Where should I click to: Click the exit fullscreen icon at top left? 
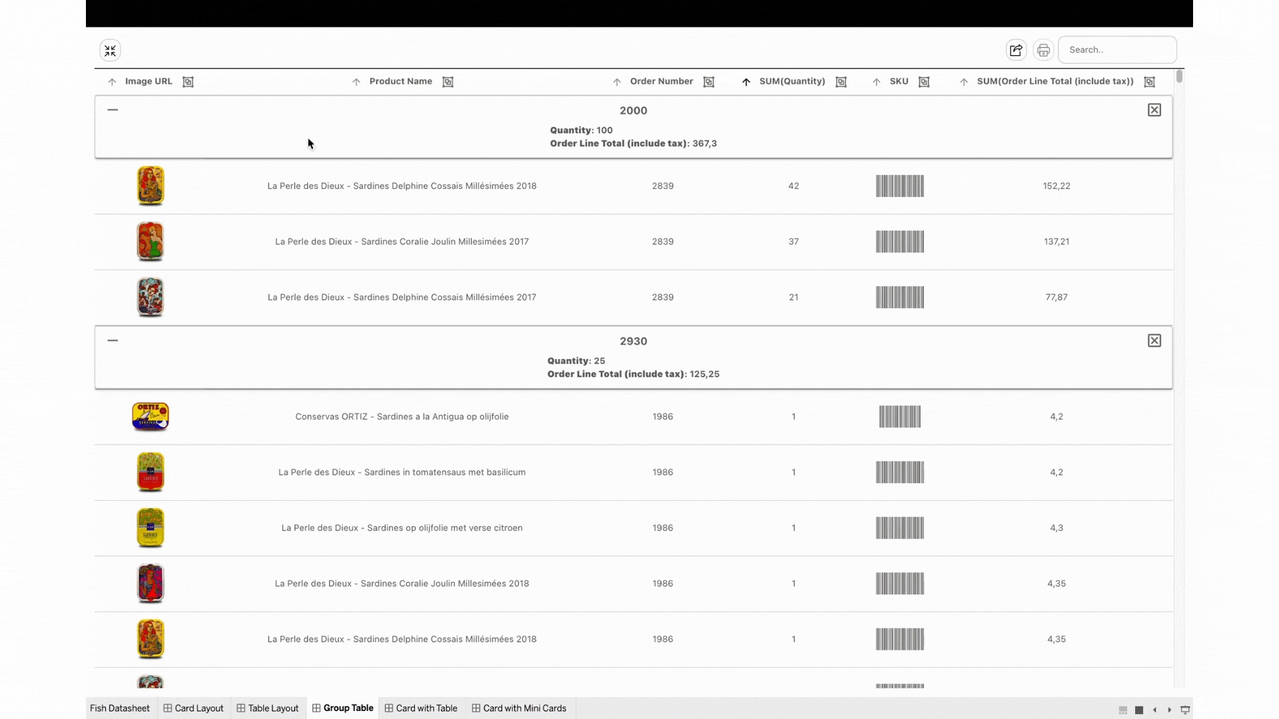point(110,51)
